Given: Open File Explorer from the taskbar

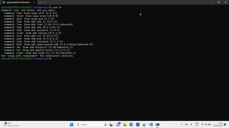Looking at the screenshot, I should 125,124.
